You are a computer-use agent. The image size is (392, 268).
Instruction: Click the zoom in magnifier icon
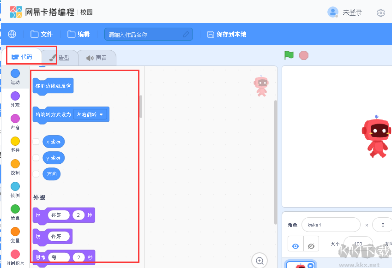259,261
